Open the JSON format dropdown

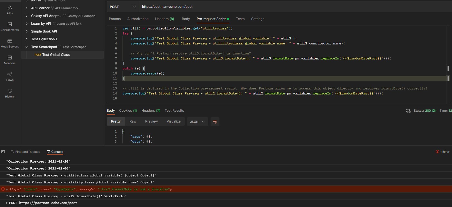[197, 122]
